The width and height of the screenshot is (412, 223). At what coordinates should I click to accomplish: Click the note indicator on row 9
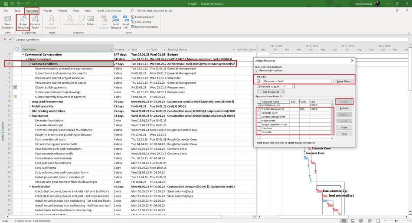click(15, 97)
